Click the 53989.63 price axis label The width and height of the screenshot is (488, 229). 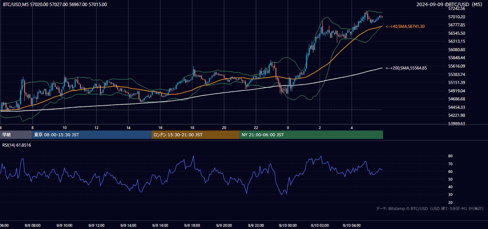point(457,124)
